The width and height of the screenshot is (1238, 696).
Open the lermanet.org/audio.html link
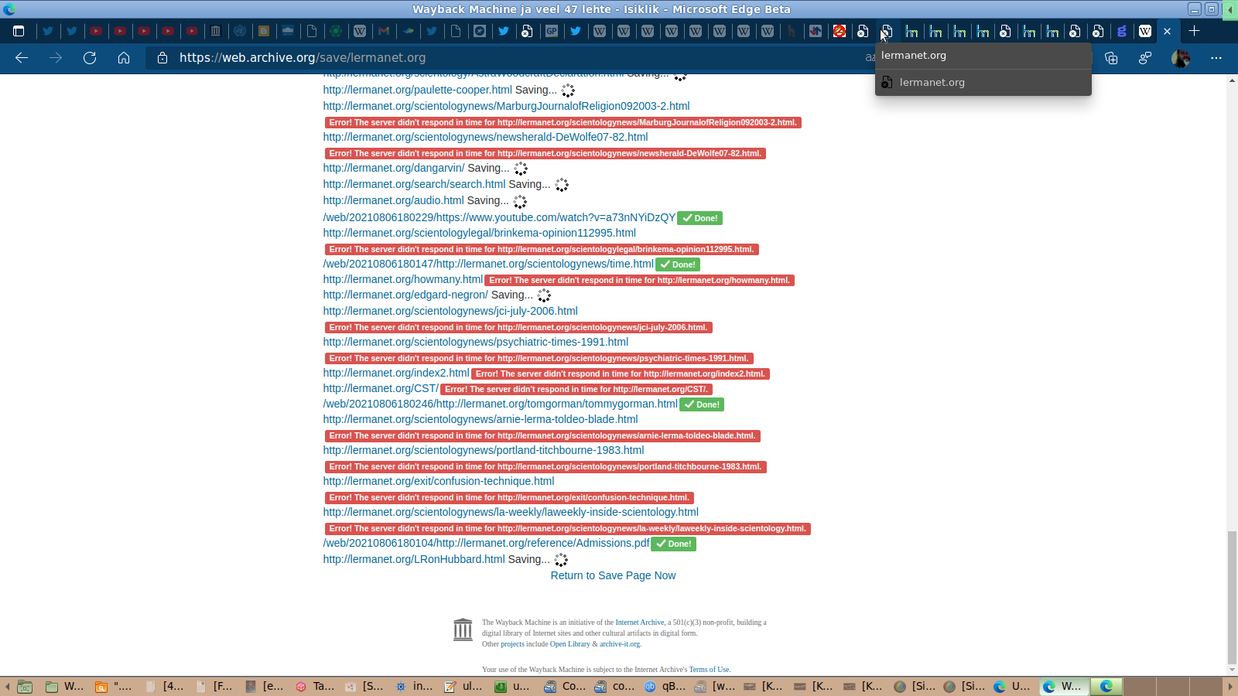click(x=394, y=200)
